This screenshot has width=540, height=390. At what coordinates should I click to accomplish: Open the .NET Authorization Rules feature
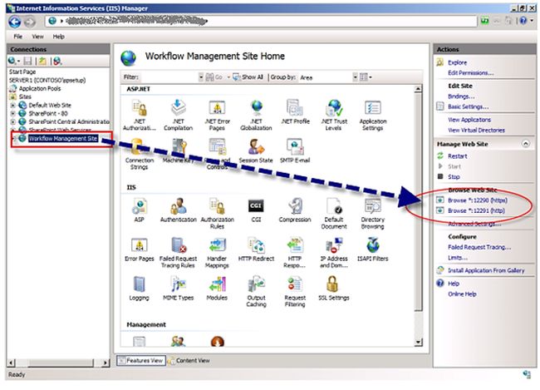pyautogui.click(x=139, y=115)
